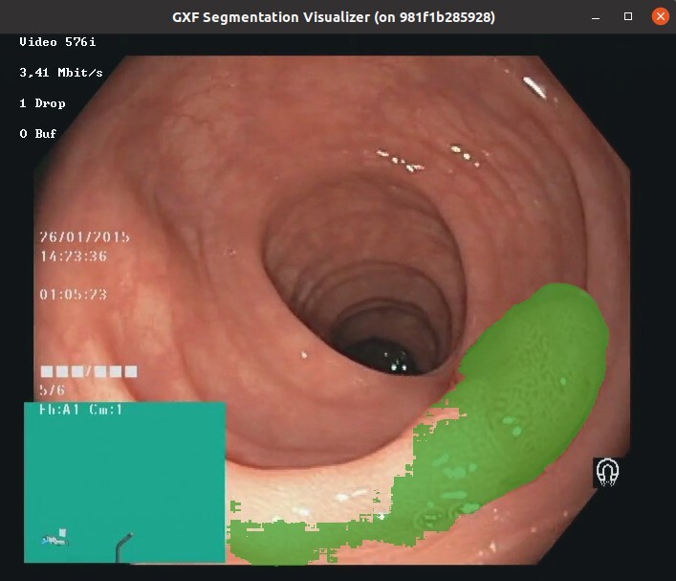Screen dimensions: 676x581
Task: Click the magnet icon on the right edge
Action: [x=607, y=472]
